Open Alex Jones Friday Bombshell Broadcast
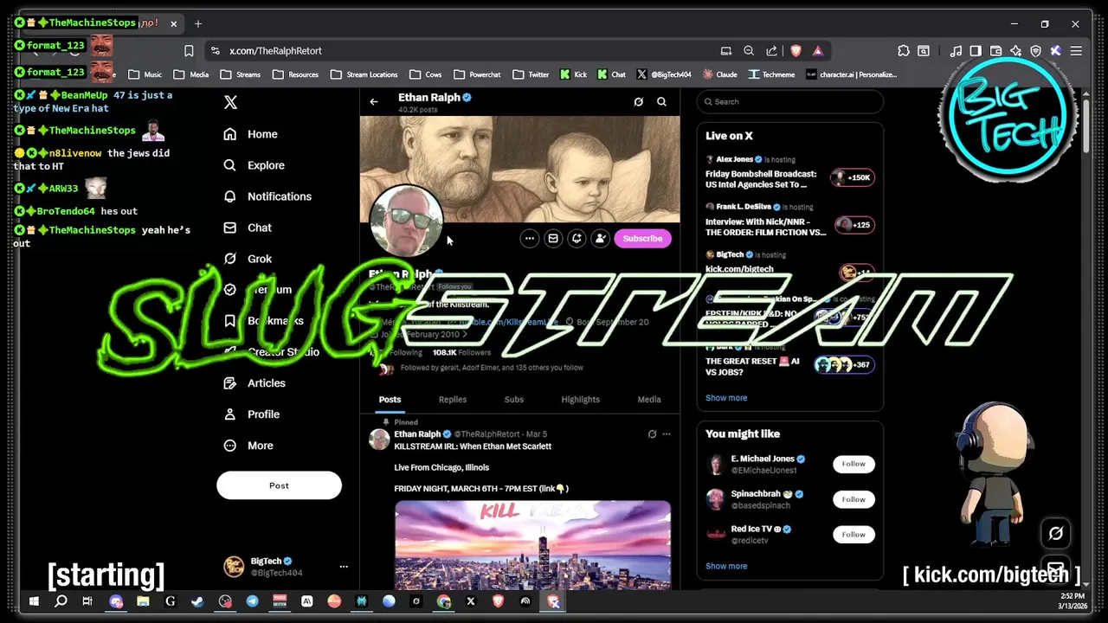The height and width of the screenshot is (623, 1108). tap(789, 173)
